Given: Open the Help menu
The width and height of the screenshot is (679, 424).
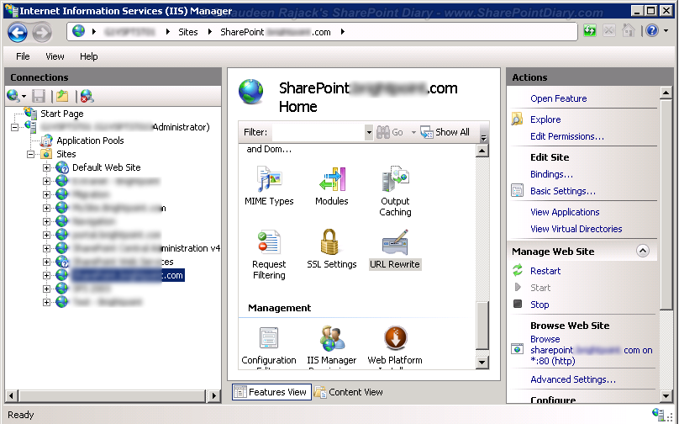Looking at the screenshot, I should pyautogui.click(x=89, y=56).
